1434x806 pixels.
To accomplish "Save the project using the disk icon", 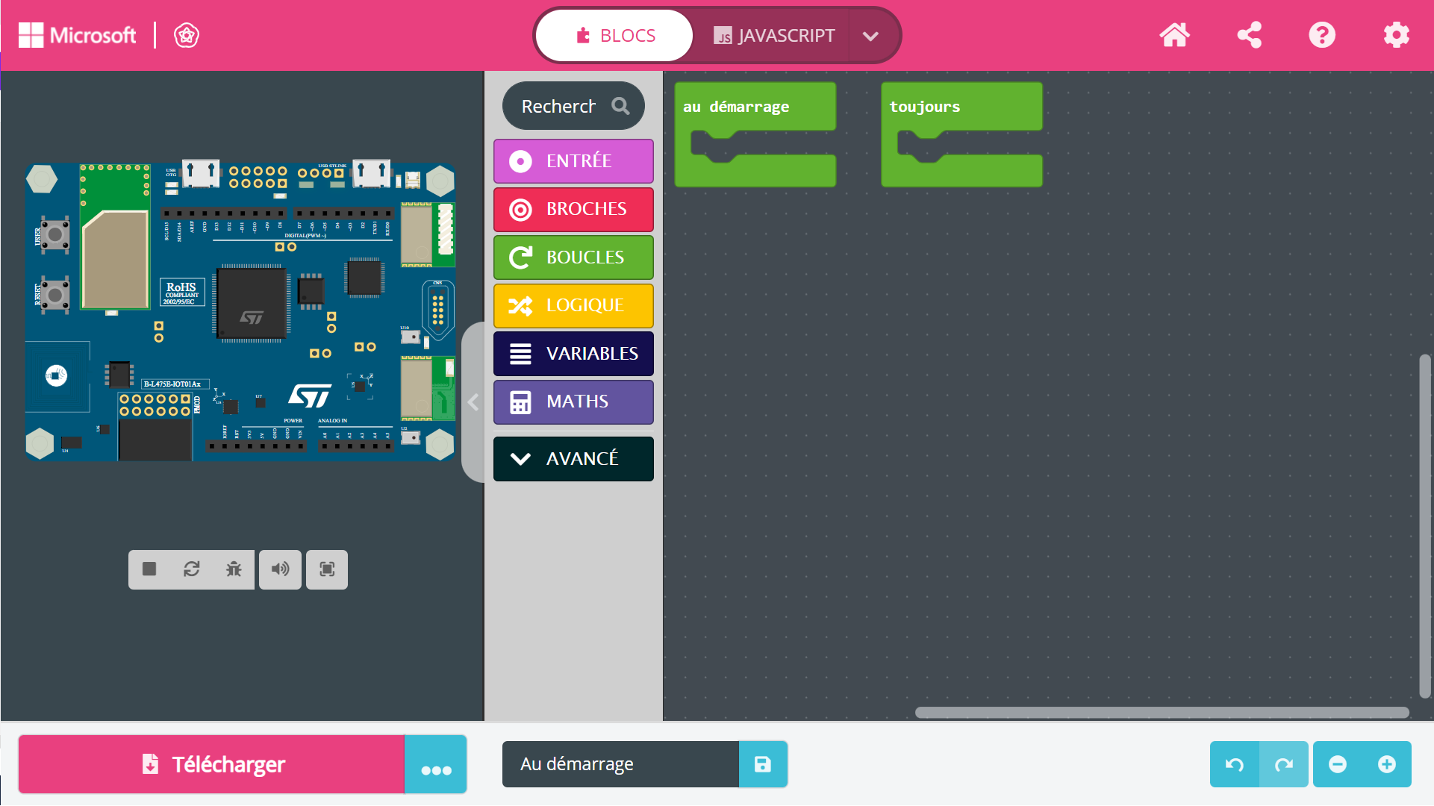I will pyautogui.click(x=762, y=764).
